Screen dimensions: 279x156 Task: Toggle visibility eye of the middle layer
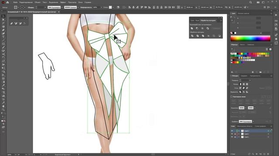click(x=232, y=134)
